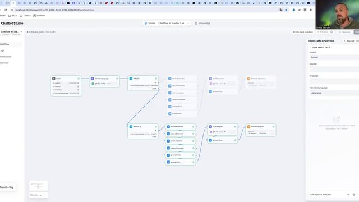Select the upper IF/ELSE node icon
Image resolution: width=359 pixels, height=202 pixels.
click(131, 79)
